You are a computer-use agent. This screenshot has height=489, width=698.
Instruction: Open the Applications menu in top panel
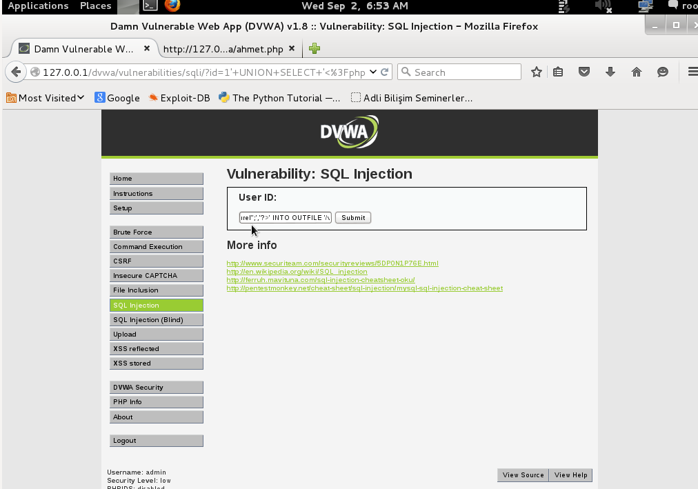pyautogui.click(x=38, y=6)
